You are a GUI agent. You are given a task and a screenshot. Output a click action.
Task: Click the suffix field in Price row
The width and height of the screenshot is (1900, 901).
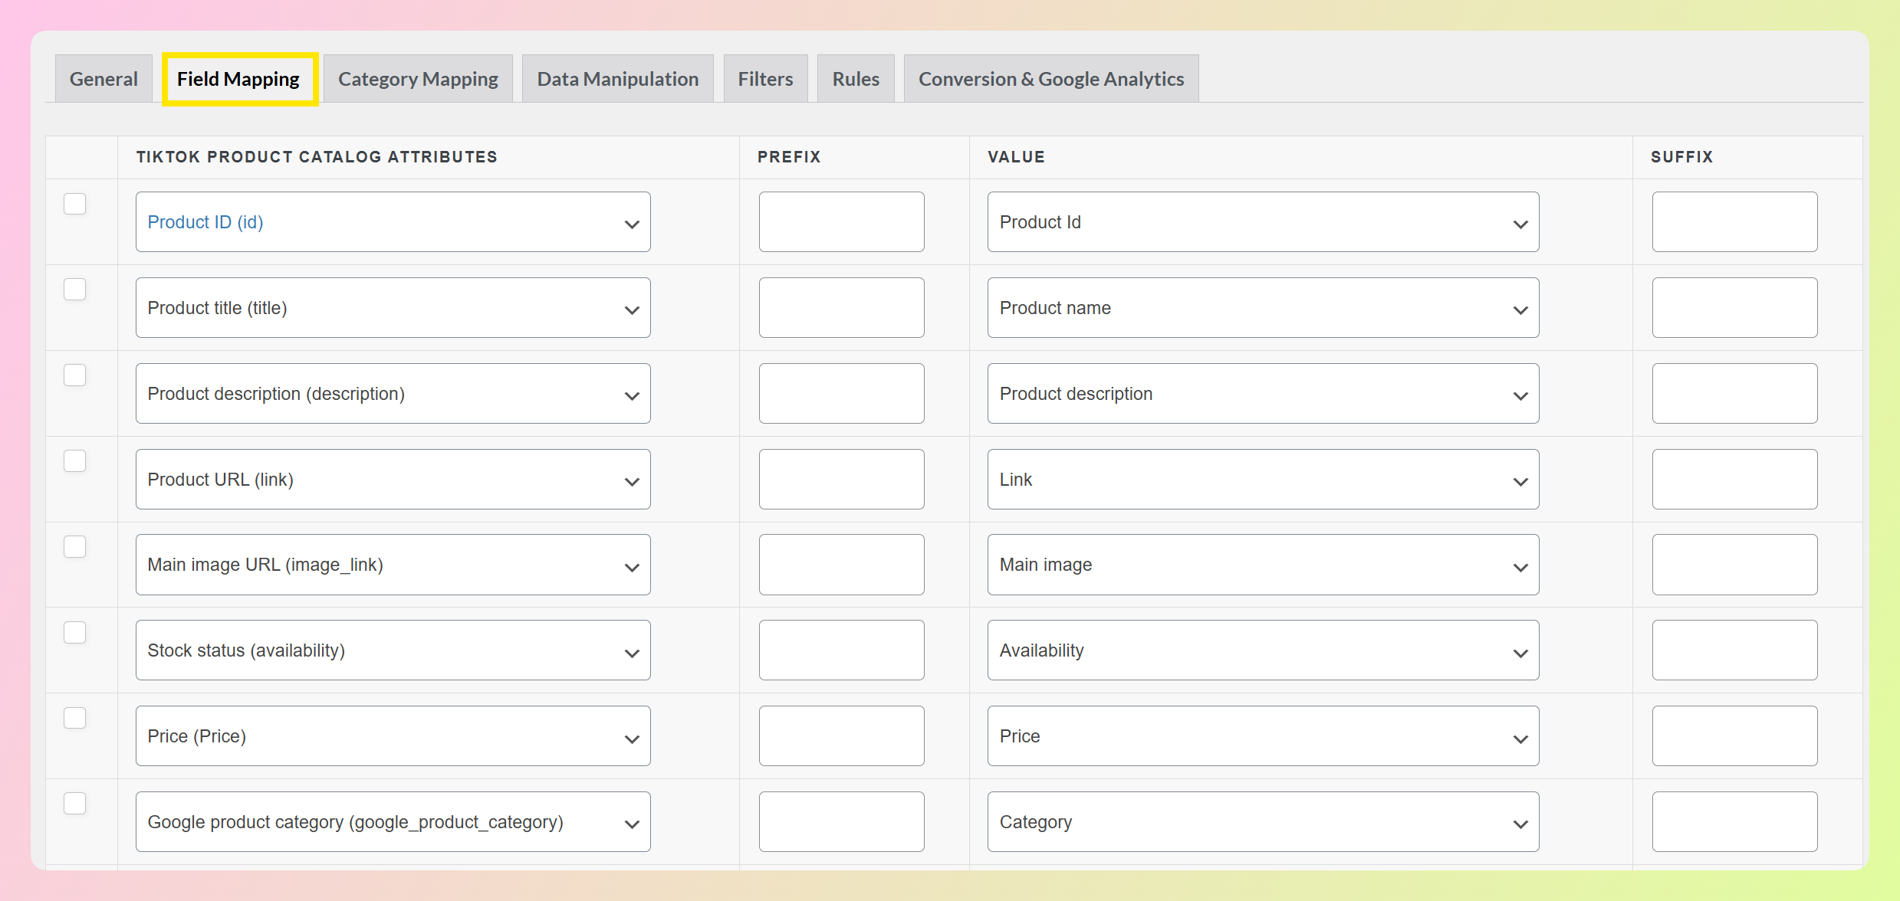1734,736
